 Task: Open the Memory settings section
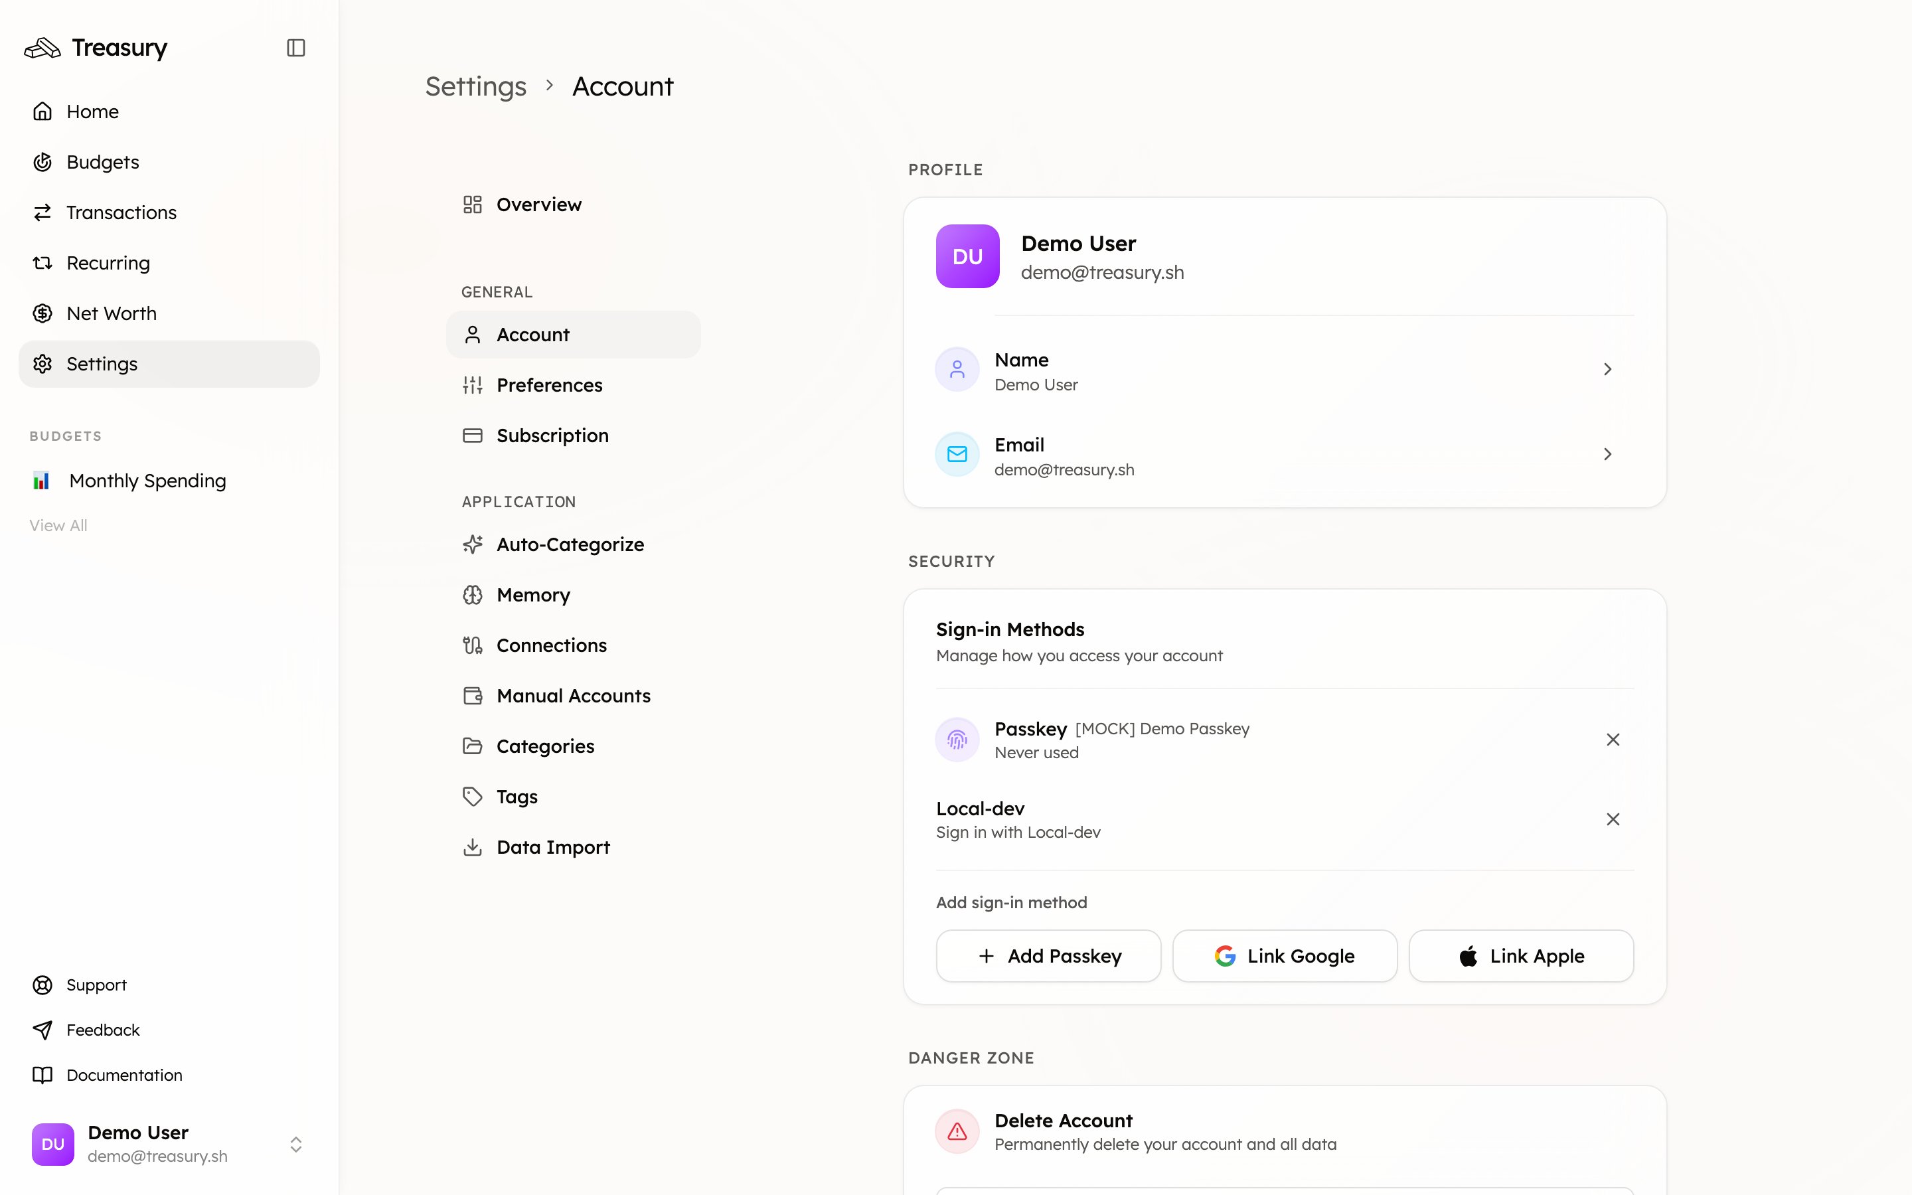(574, 595)
